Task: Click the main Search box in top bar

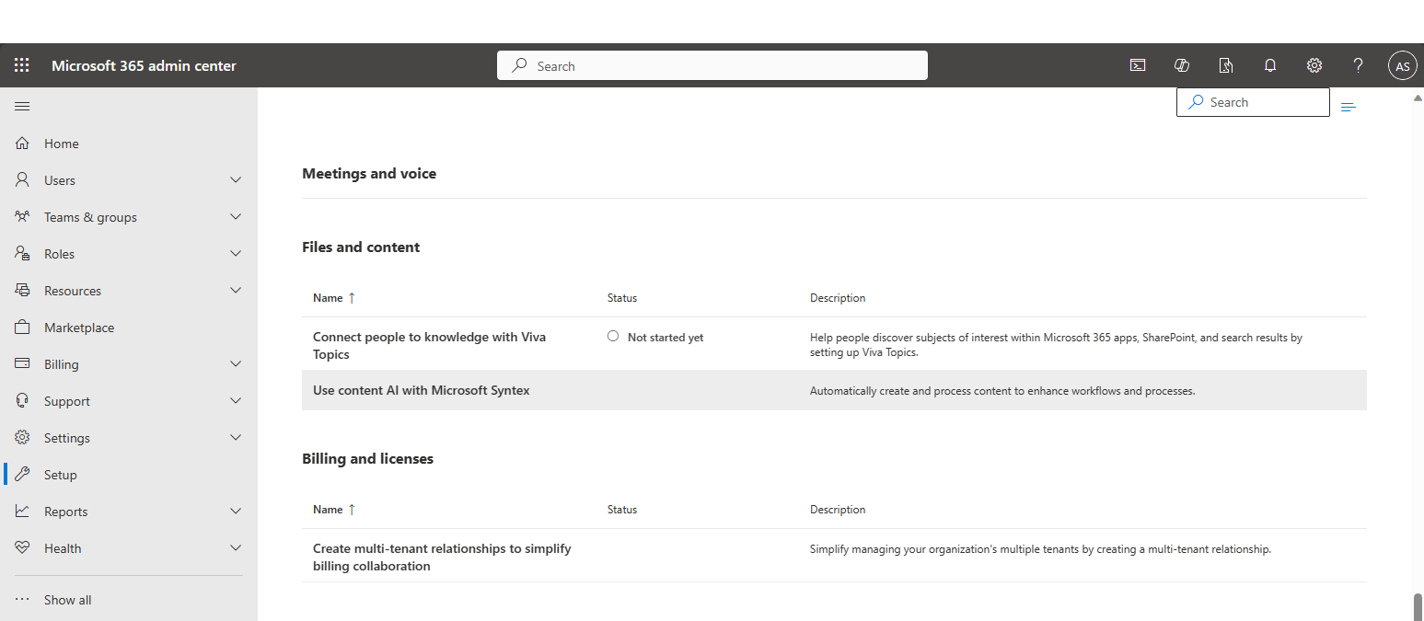Action: coord(712,66)
